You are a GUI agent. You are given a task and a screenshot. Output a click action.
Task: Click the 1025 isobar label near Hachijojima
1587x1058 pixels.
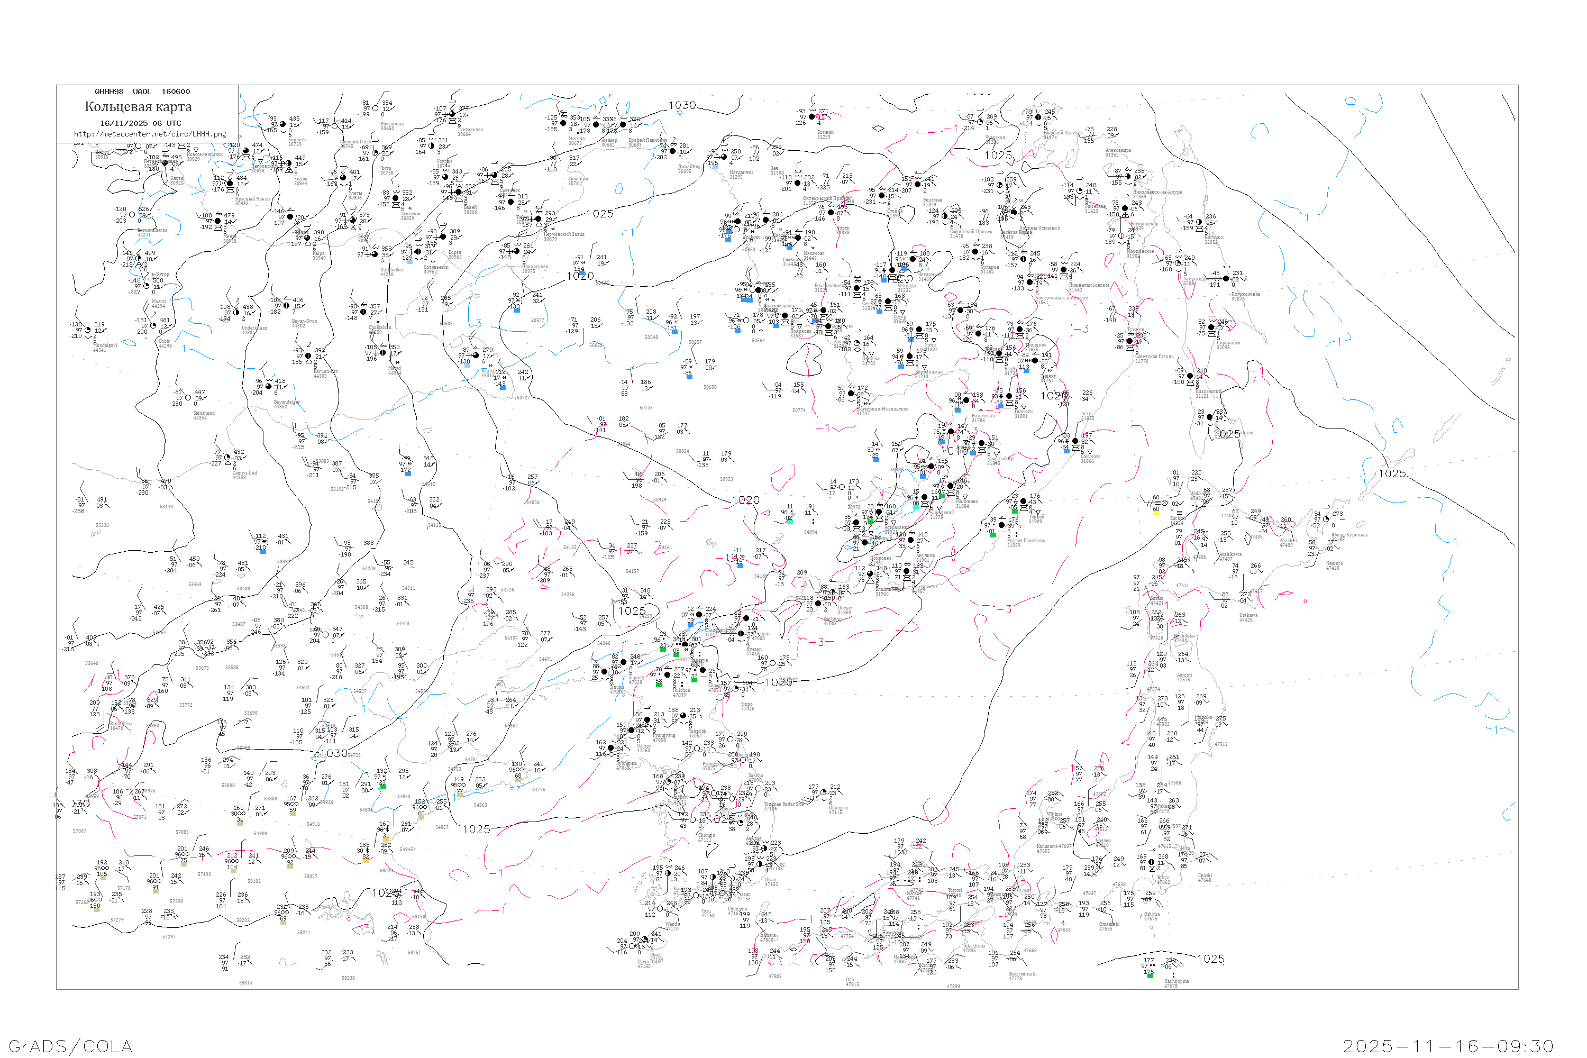[1210, 960]
